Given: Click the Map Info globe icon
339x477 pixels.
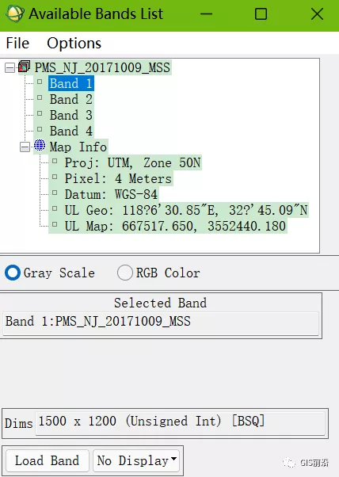Looking at the screenshot, I should (x=40, y=146).
